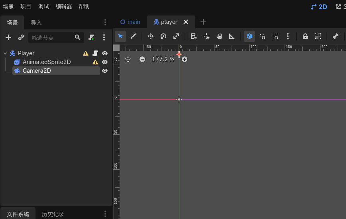Lock selected node with the padlock icon
Image resolution: width=346 pixels, height=219 pixels.
(305, 36)
